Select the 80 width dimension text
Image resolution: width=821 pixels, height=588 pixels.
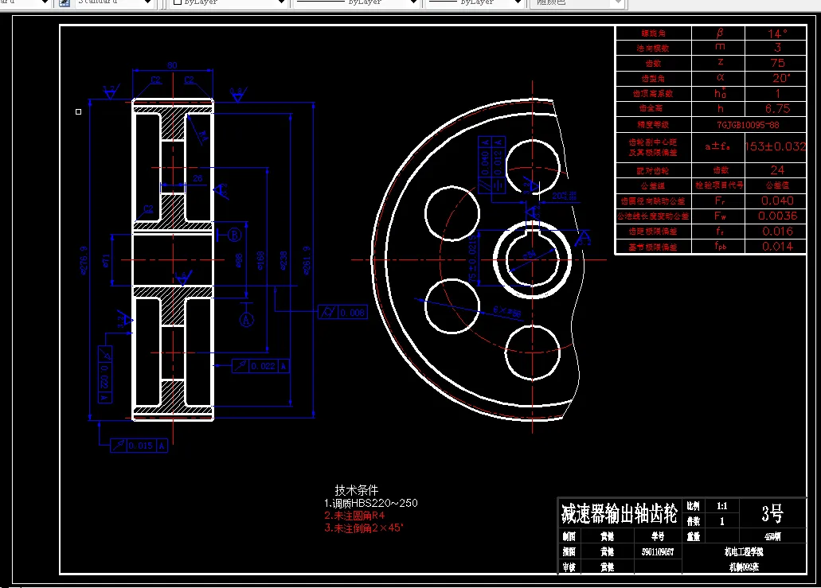click(x=172, y=65)
